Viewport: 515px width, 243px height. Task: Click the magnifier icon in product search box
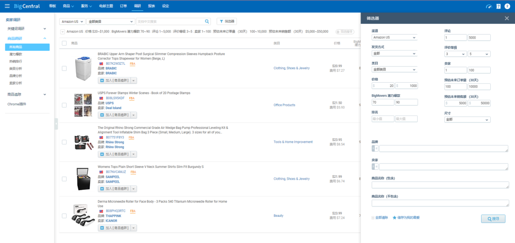pyautogui.click(x=207, y=21)
